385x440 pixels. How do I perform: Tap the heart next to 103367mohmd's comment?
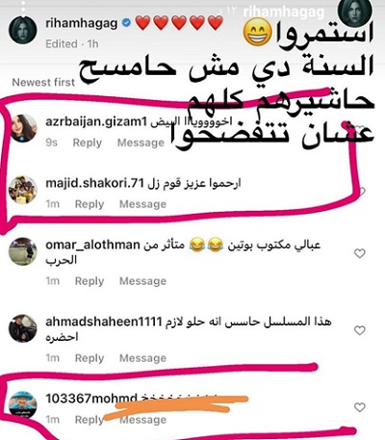tap(360, 407)
